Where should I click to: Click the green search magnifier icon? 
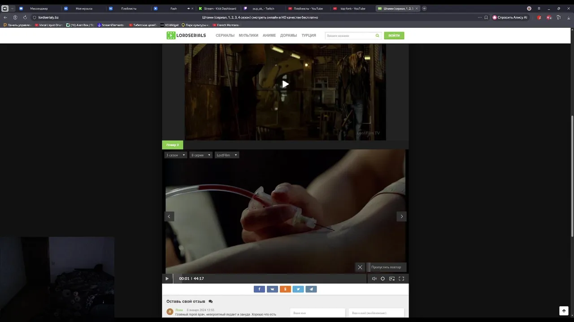tap(377, 35)
